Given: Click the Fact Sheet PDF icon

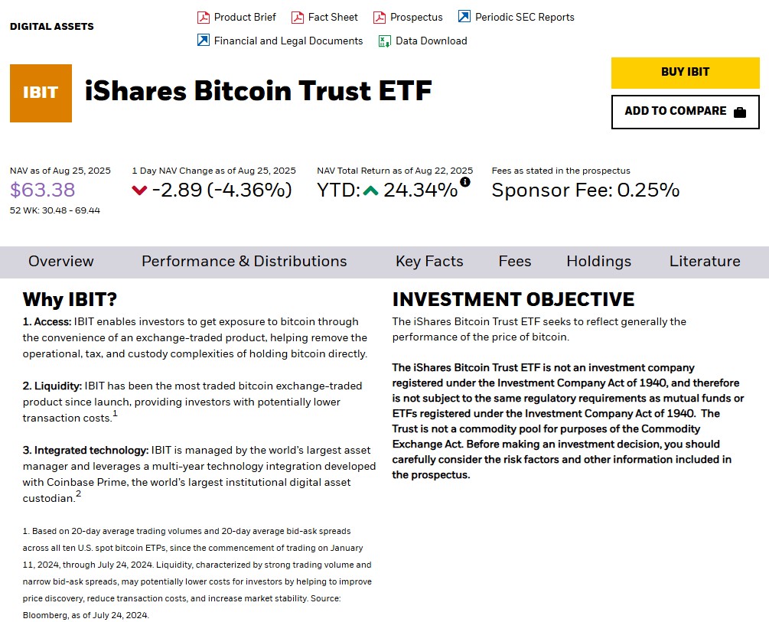Looking at the screenshot, I should (298, 18).
